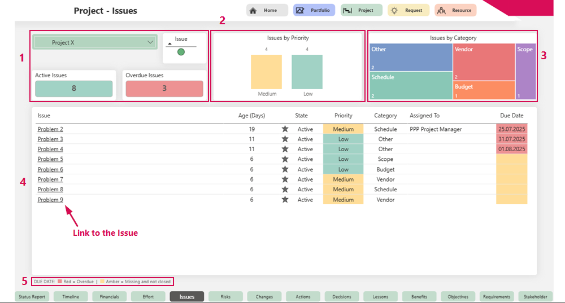The image size is (565, 303).
Task: Open the Problem 2 issue link
Action: (x=50, y=129)
